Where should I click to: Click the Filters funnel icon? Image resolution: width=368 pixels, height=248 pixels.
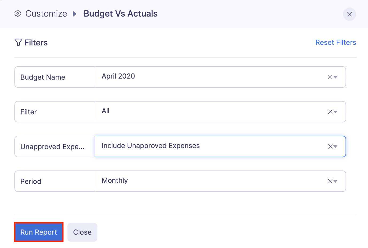click(x=18, y=42)
